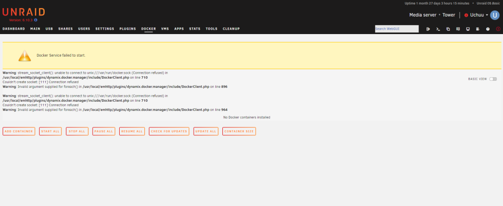Click the Version 6.10.3 text
Image resolution: width=503 pixels, height=206 pixels.
coord(21,20)
